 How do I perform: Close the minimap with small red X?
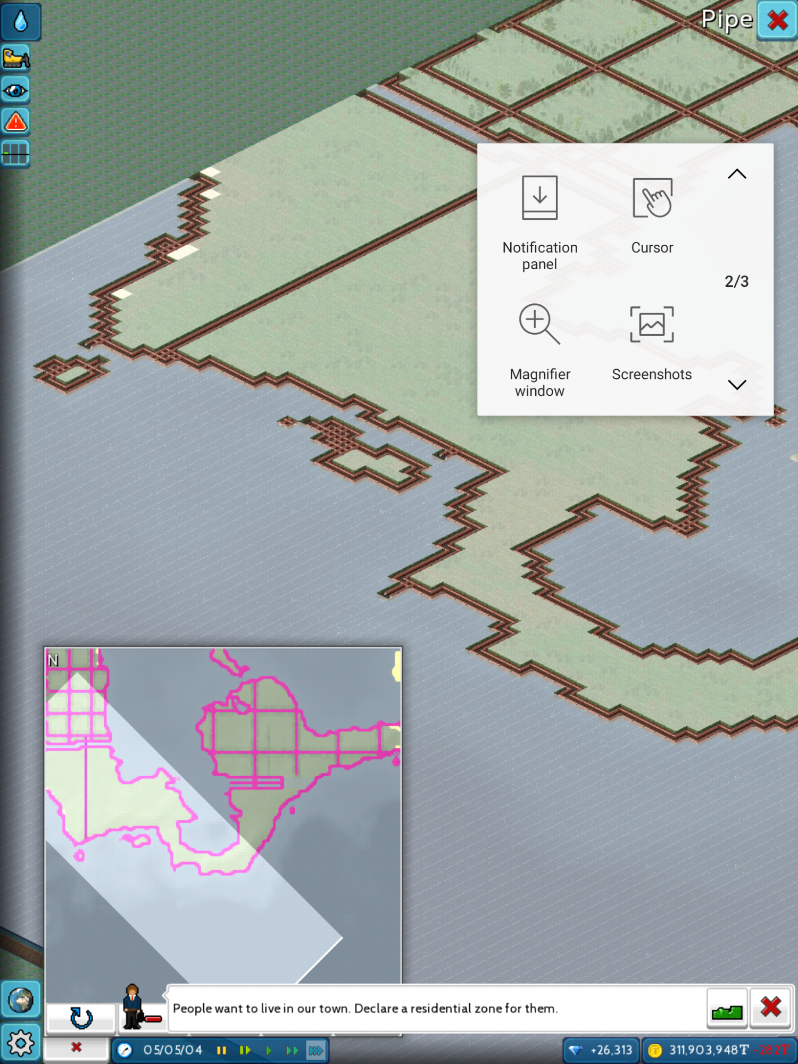[x=77, y=1048]
